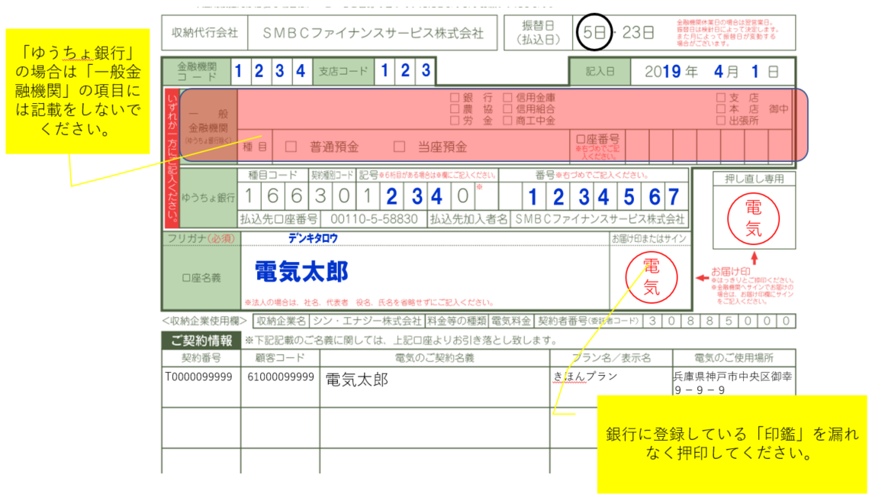Image resolution: width=885 pixels, height=504 pixels.
Task: Click the フリガナ(必須) label
Action: click(201, 238)
